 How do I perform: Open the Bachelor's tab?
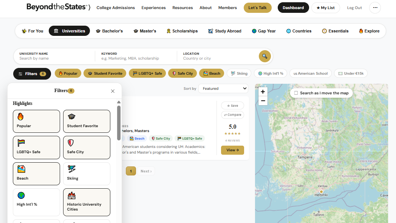109,31
